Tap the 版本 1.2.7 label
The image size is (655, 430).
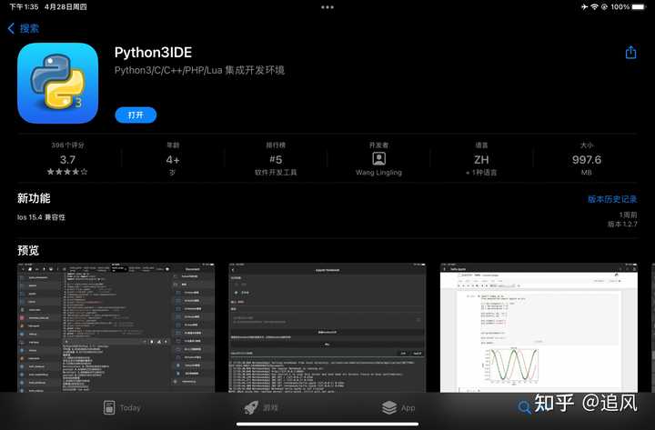point(622,225)
